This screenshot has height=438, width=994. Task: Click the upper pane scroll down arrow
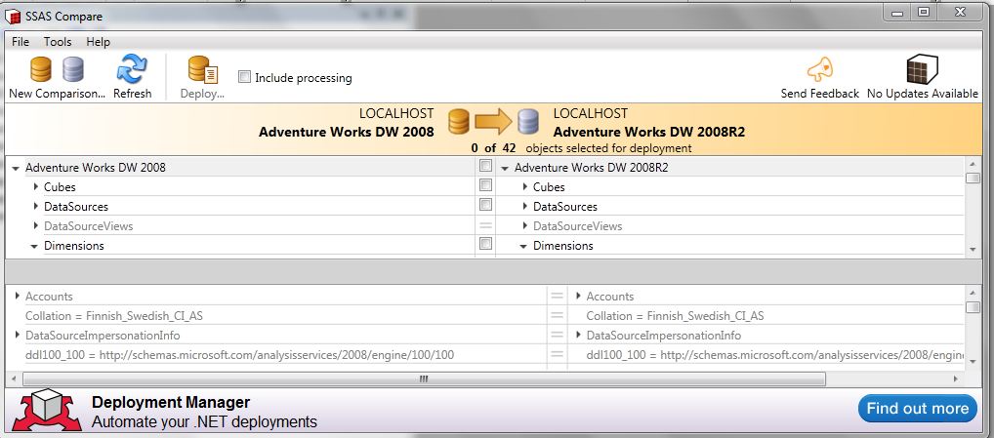click(973, 250)
